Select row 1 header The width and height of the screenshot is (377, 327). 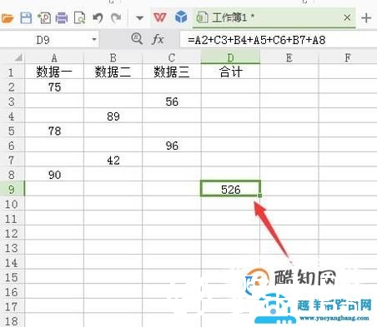(12, 72)
